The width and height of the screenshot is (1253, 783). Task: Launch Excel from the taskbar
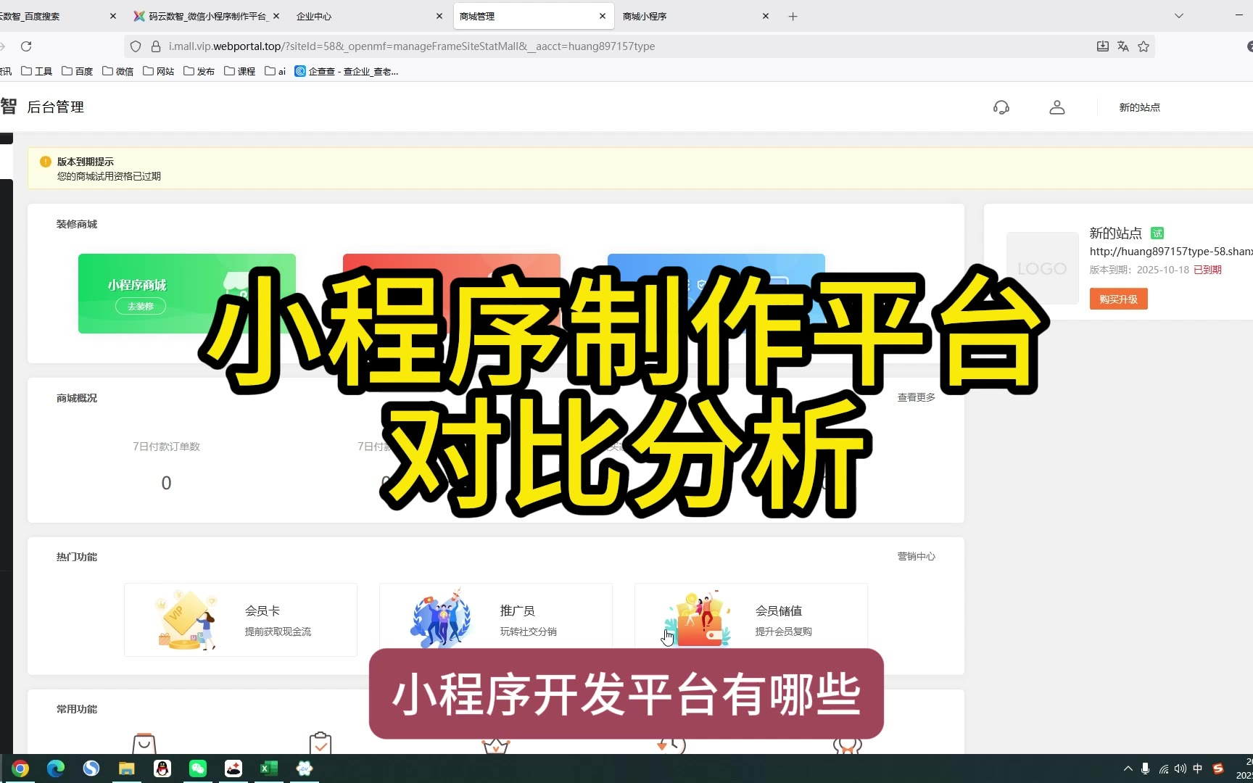[268, 768]
